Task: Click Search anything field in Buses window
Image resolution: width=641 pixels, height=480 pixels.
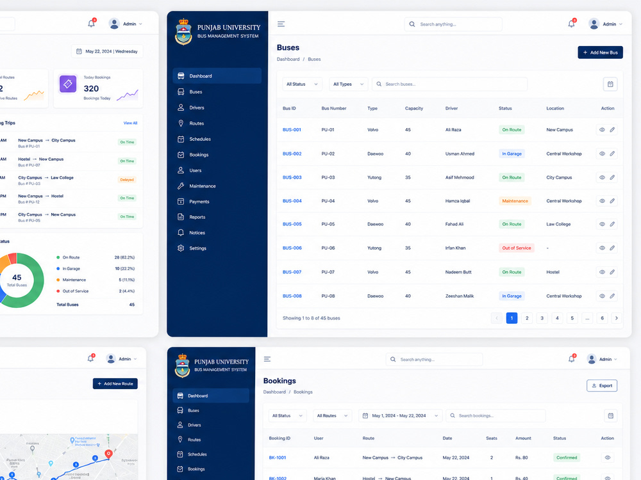Action: pos(453,24)
